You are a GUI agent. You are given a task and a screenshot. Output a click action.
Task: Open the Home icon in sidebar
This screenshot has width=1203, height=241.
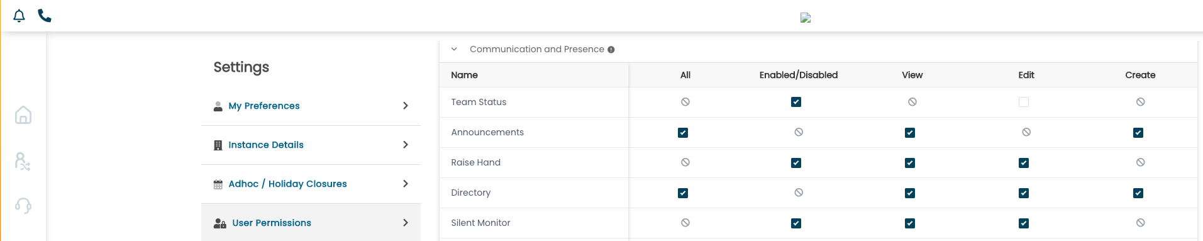[23, 115]
